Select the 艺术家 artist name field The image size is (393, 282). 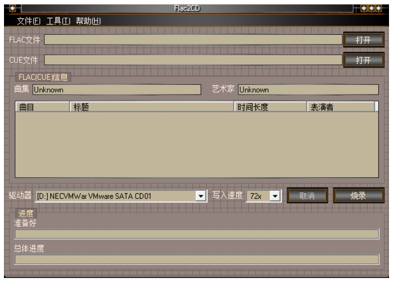[x=307, y=89]
